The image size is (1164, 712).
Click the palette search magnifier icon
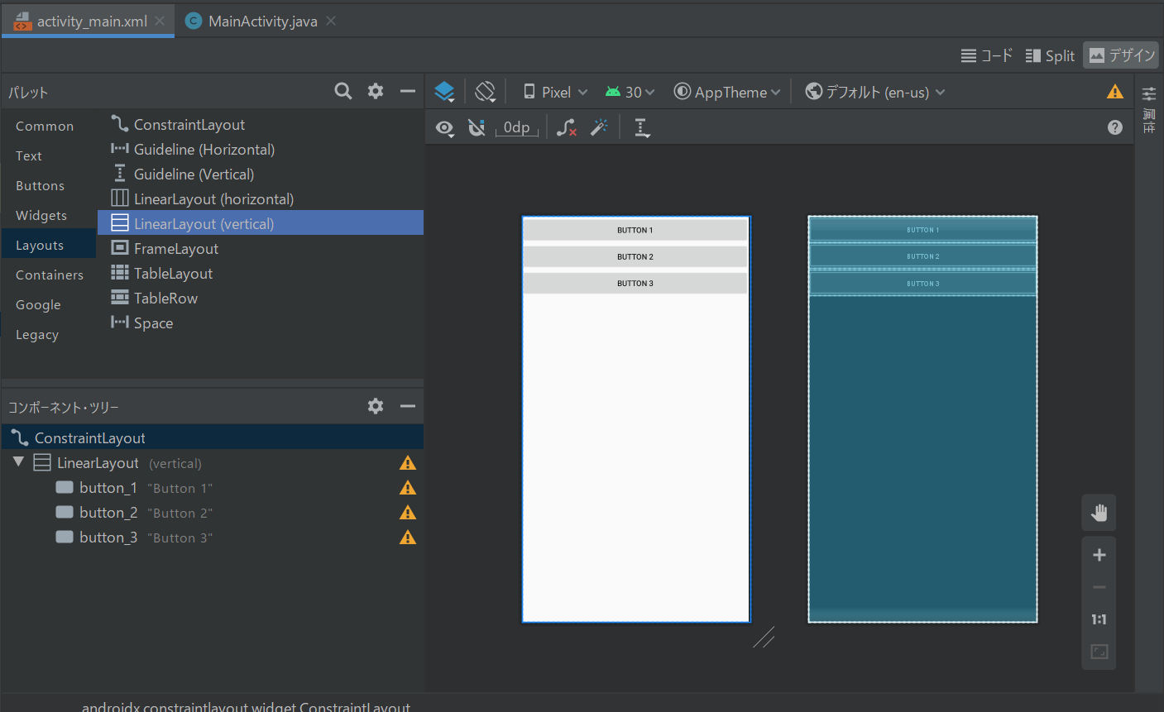pos(343,91)
